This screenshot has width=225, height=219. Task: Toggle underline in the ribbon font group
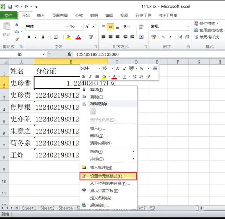43,37
